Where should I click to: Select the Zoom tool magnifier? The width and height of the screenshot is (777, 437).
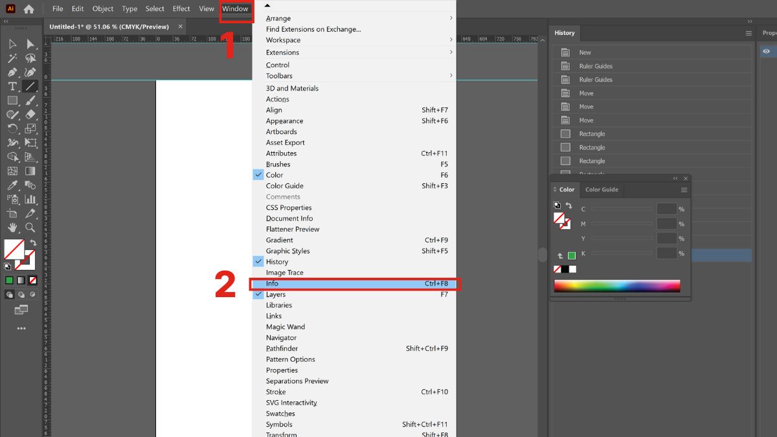click(30, 228)
